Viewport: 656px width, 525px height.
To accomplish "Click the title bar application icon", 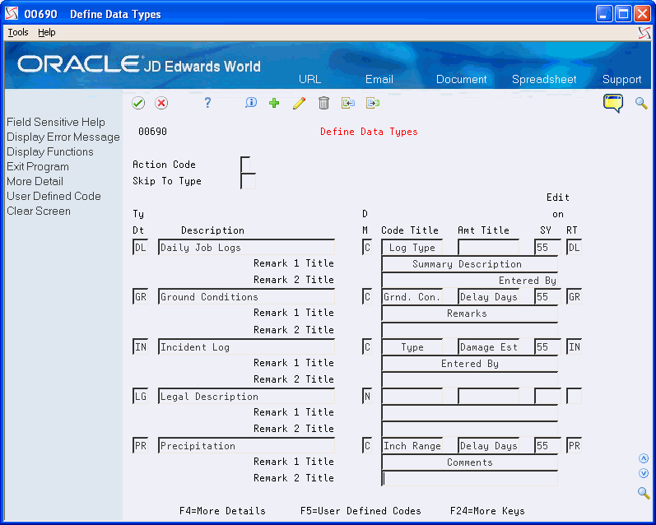I will pos(12,13).
